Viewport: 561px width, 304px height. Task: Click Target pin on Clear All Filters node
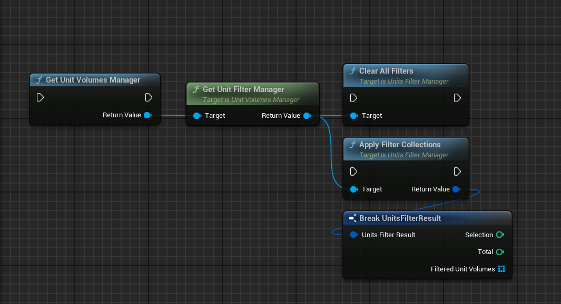point(354,116)
